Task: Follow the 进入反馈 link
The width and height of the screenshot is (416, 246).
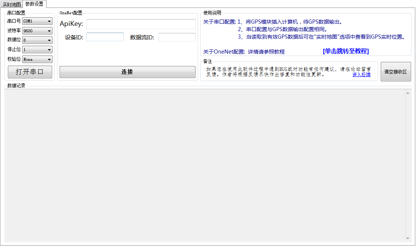Action: click(x=361, y=75)
